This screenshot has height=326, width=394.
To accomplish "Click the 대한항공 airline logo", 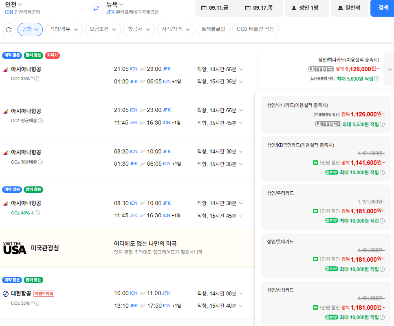I will click(x=6, y=293).
